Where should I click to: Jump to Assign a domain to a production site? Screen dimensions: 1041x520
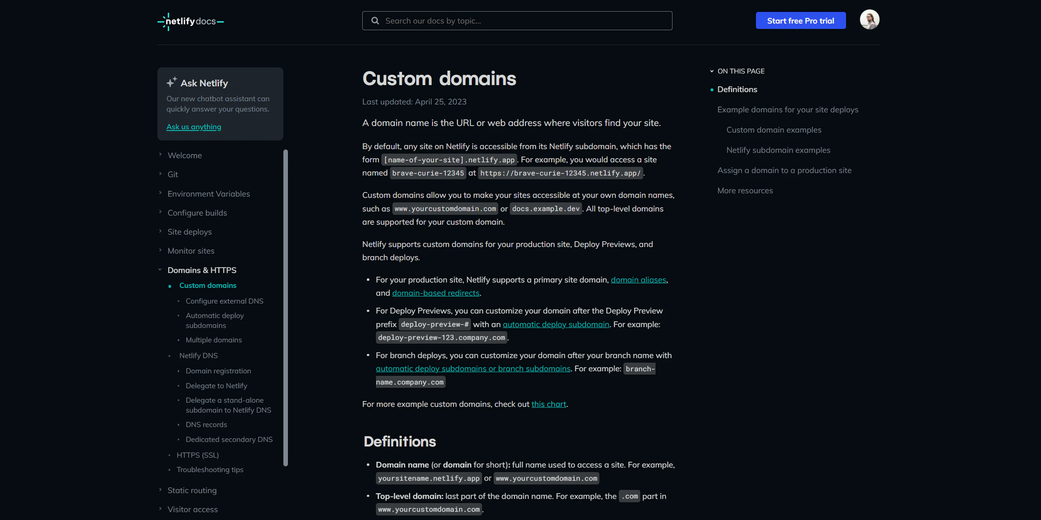point(784,170)
